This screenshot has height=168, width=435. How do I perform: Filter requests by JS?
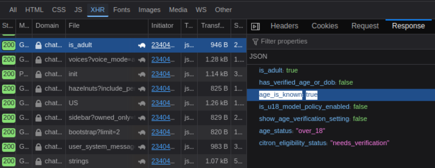tap(78, 10)
